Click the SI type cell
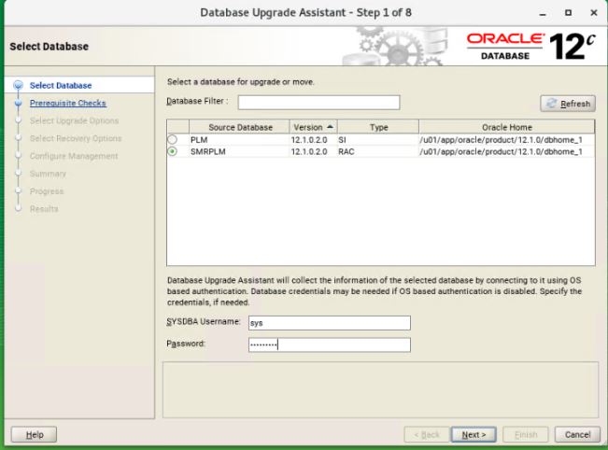This screenshot has height=450, width=608. pos(378,139)
